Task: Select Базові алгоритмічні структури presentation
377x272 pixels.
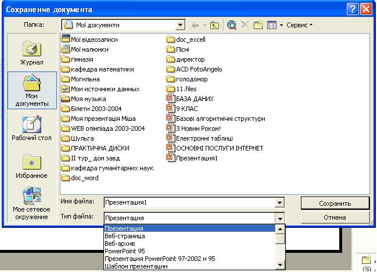Action: pos(216,119)
